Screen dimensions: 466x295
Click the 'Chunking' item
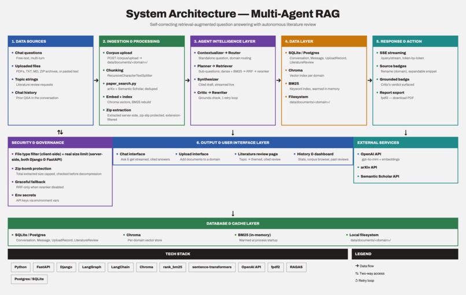tap(114, 70)
